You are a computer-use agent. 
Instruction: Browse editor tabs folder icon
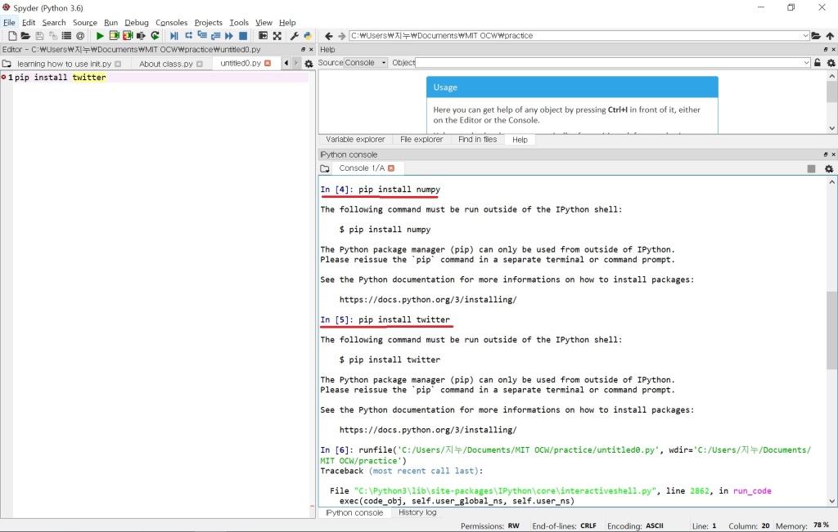click(x=7, y=64)
